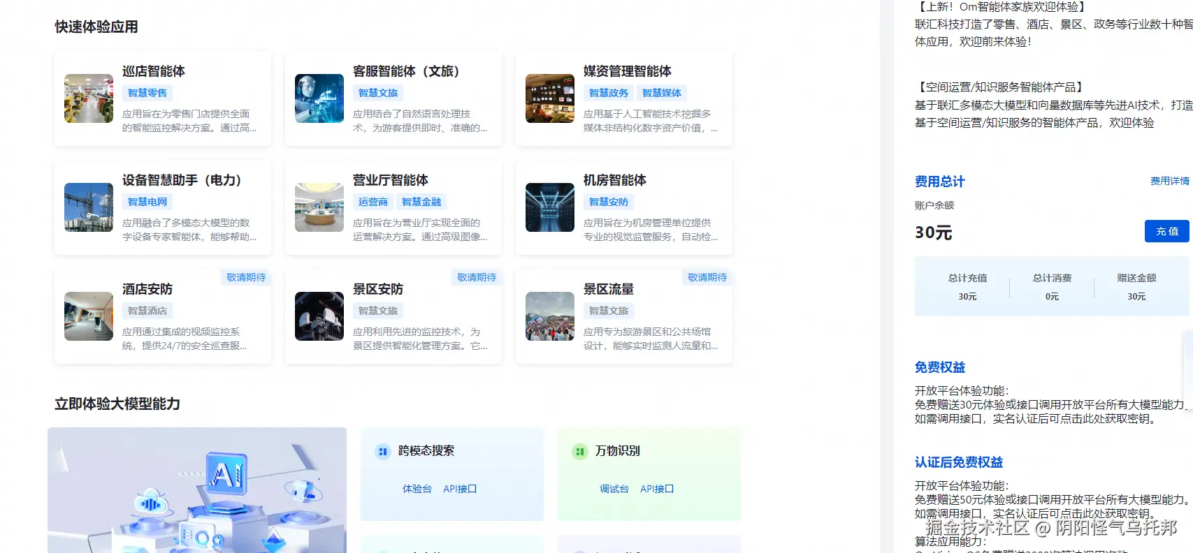Image resolution: width=1193 pixels, height=553 pixels.
Task: Click the 敬请期待 badge on 景区安防
Action: (477, 277)
